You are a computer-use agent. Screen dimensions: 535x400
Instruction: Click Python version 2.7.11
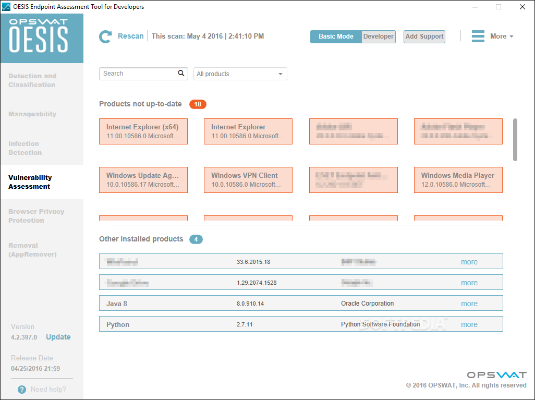[245, 324]
